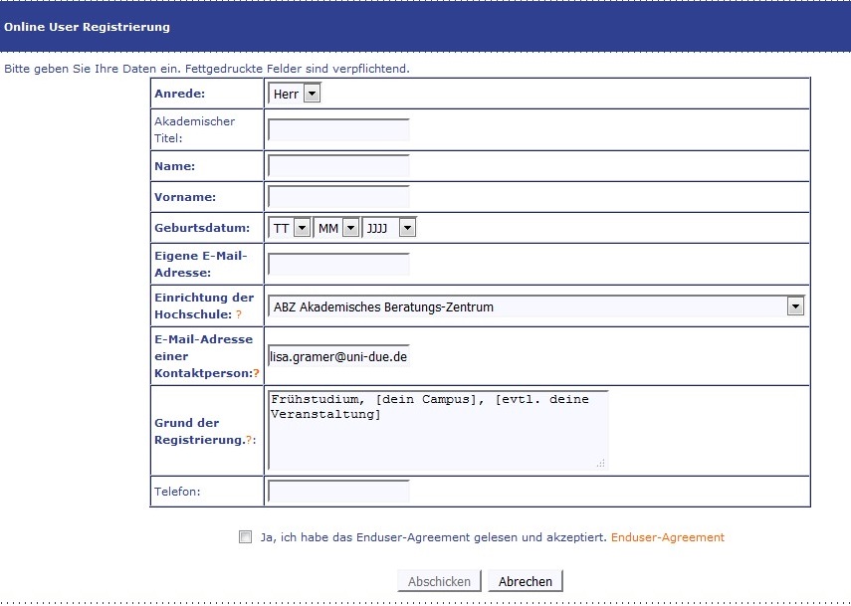Click help question mark beside Einrichtung der Hochschule

[x=239, y=314]
